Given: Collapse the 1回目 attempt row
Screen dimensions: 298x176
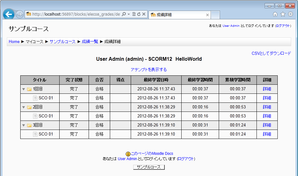Looking at the screenshot, I should pyautogui.click(x=23, y=89).
